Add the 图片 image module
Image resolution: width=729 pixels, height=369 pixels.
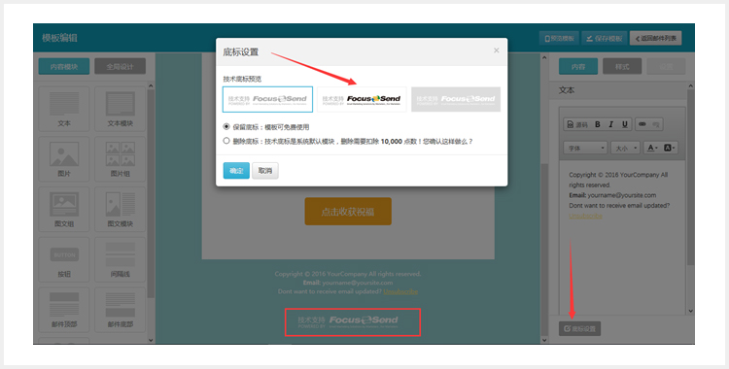pyautogui.click(x=64, y=159)
